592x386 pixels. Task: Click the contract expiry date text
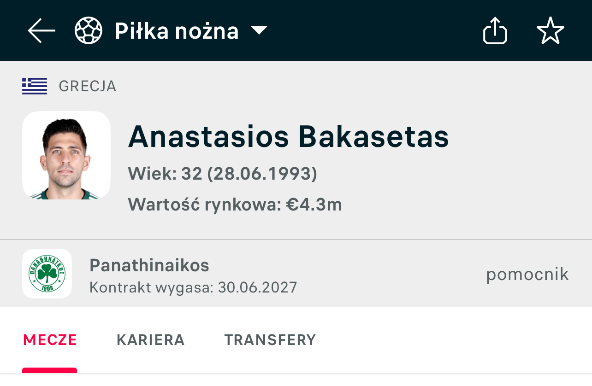[x=193, y=287]
